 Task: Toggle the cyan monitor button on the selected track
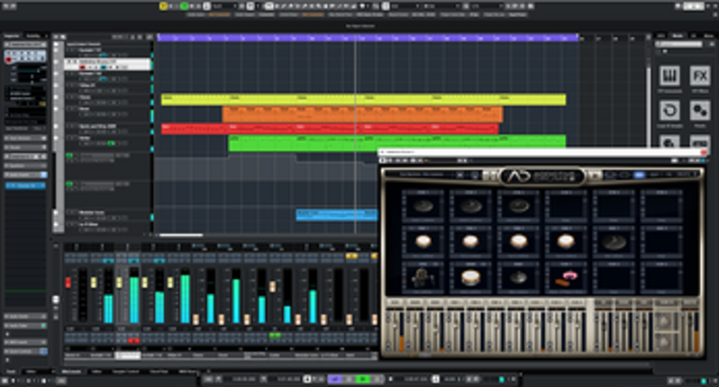(x=104, y=67)
